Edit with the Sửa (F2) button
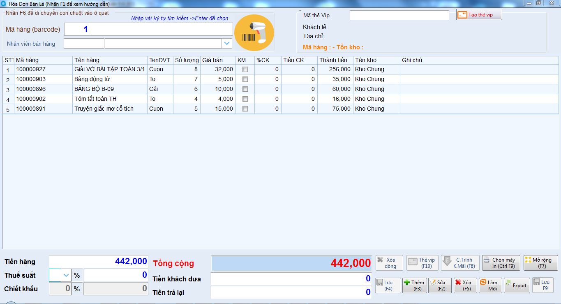Screen dimensions: 561x304 tap(440, 285)
